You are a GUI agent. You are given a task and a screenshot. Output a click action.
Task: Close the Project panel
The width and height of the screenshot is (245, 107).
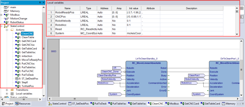tap(43, 3)
